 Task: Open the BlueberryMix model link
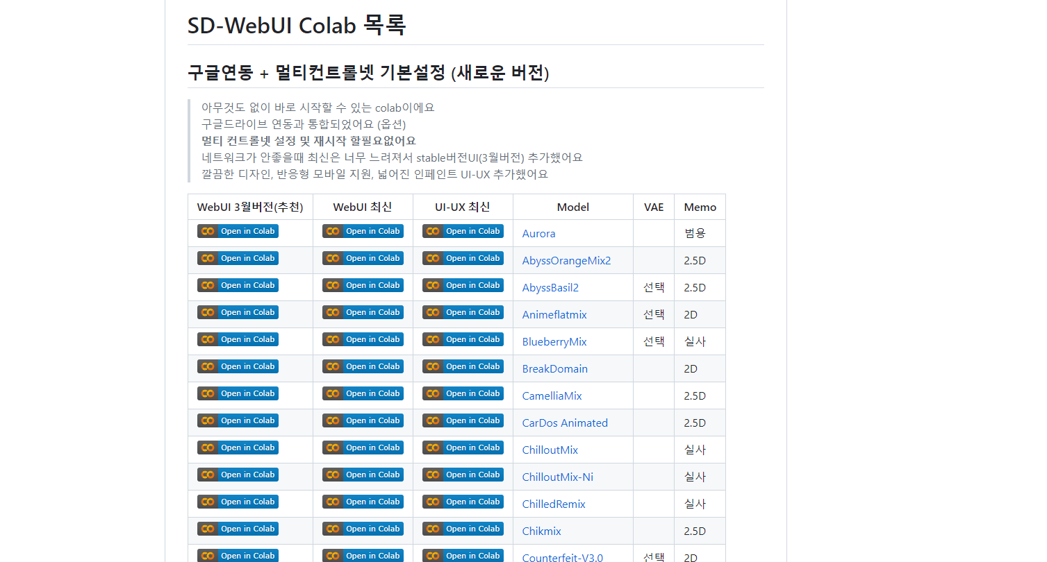pos(554,342)
